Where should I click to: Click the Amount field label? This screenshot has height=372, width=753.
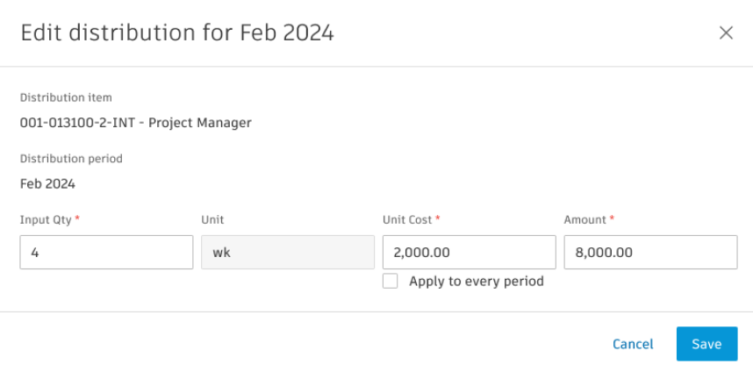click(585, 219)
